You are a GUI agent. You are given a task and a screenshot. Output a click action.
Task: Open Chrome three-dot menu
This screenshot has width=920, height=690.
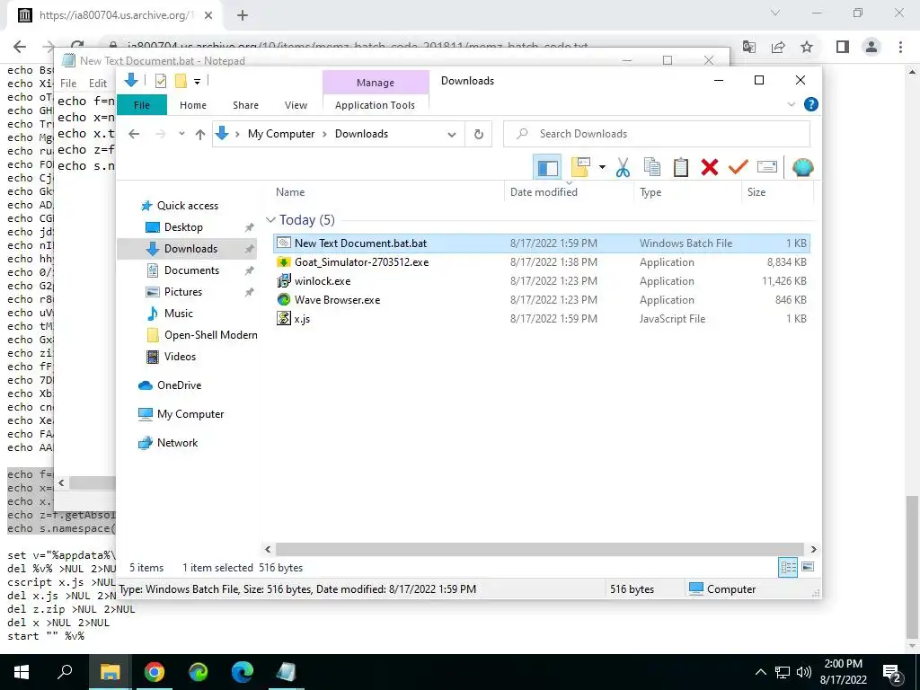click(900, 47)
